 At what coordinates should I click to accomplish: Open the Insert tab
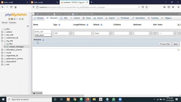[x=87, y=18]
